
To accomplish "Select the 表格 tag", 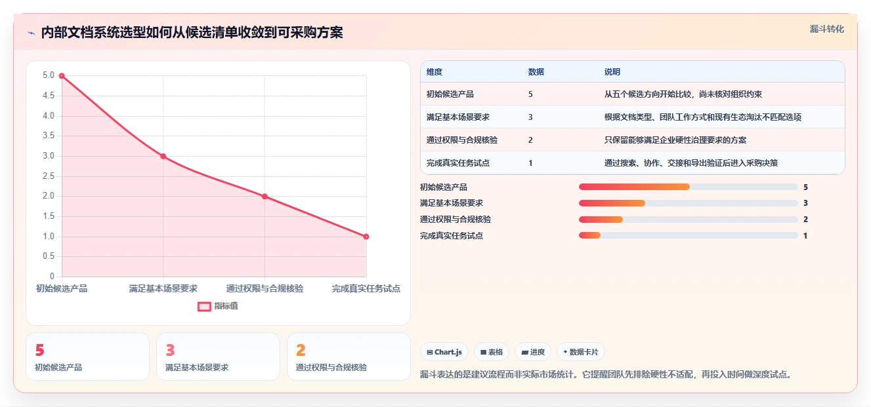I will coord(492,352).
